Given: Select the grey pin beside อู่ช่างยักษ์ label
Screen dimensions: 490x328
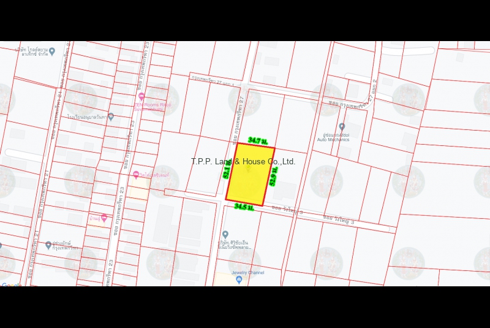Looking at the screenshot, I should (48, 245).
